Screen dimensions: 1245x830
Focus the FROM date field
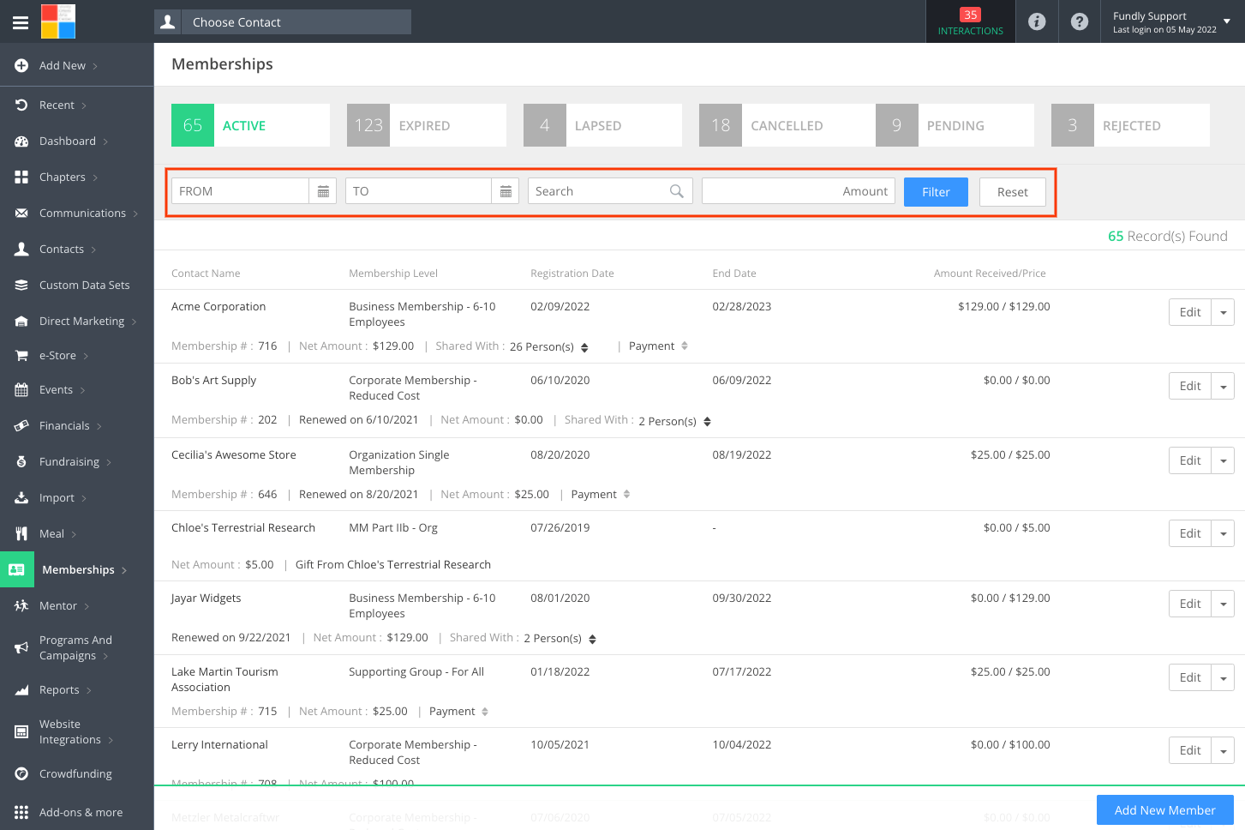(240, 191)
